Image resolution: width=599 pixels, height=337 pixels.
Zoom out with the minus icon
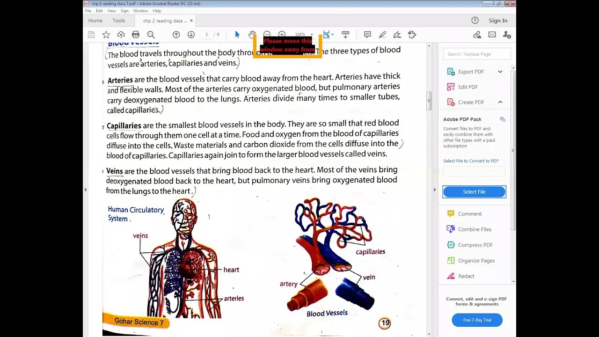point(267,35)
